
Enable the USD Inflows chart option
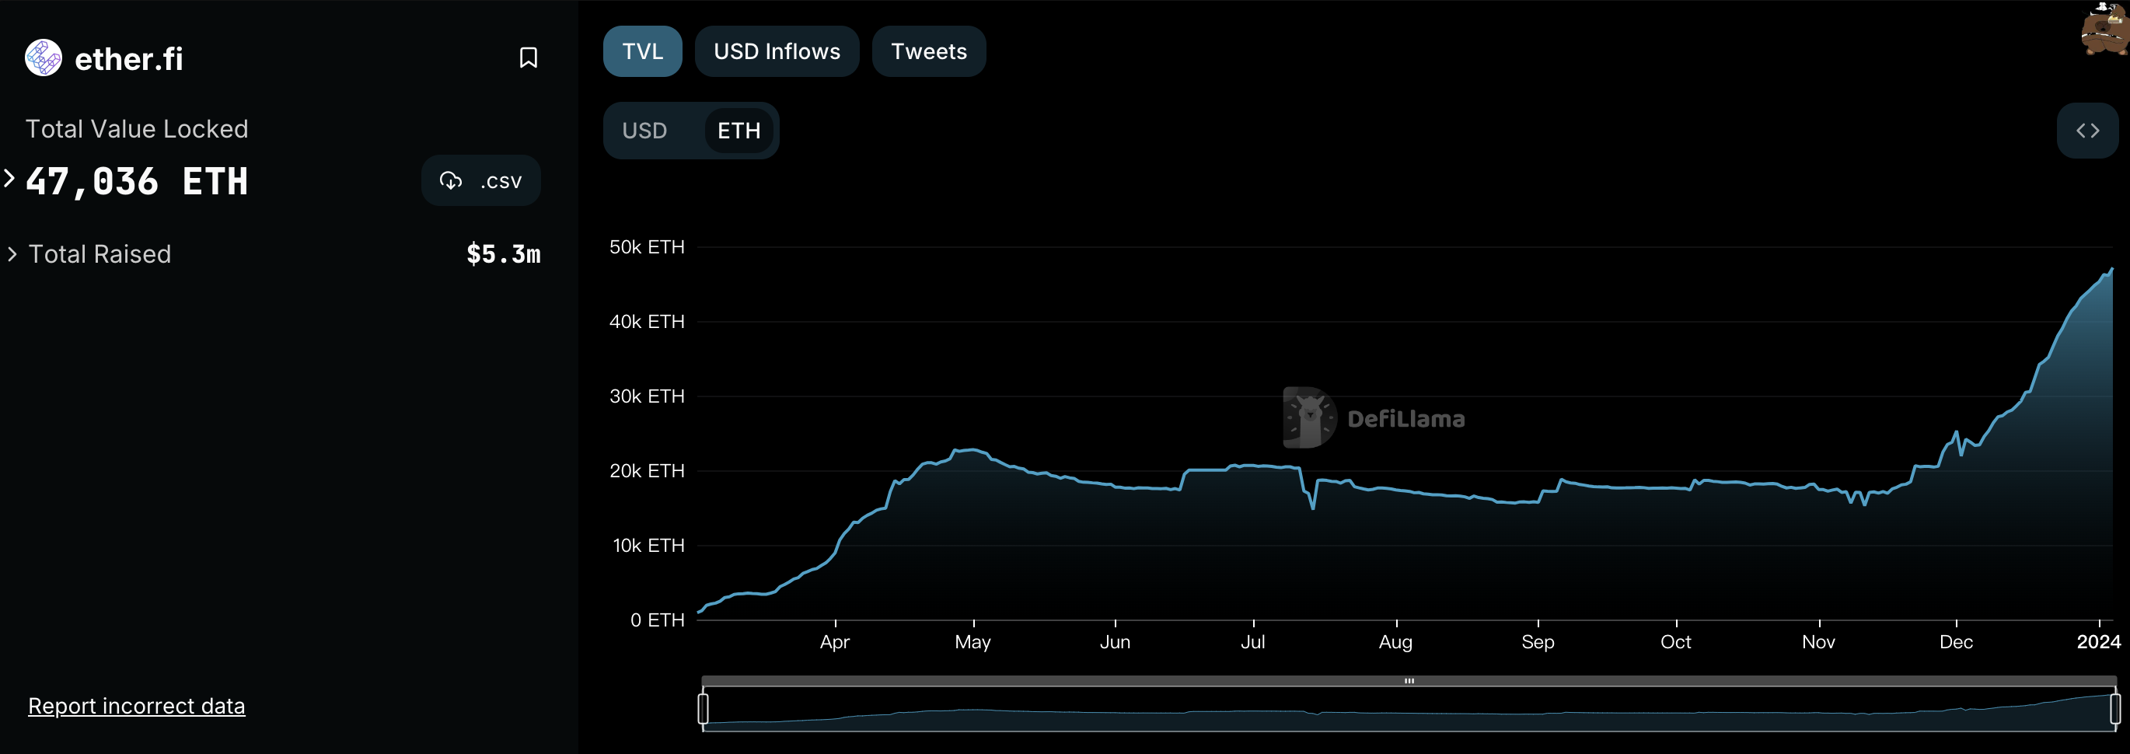[777, 51]
